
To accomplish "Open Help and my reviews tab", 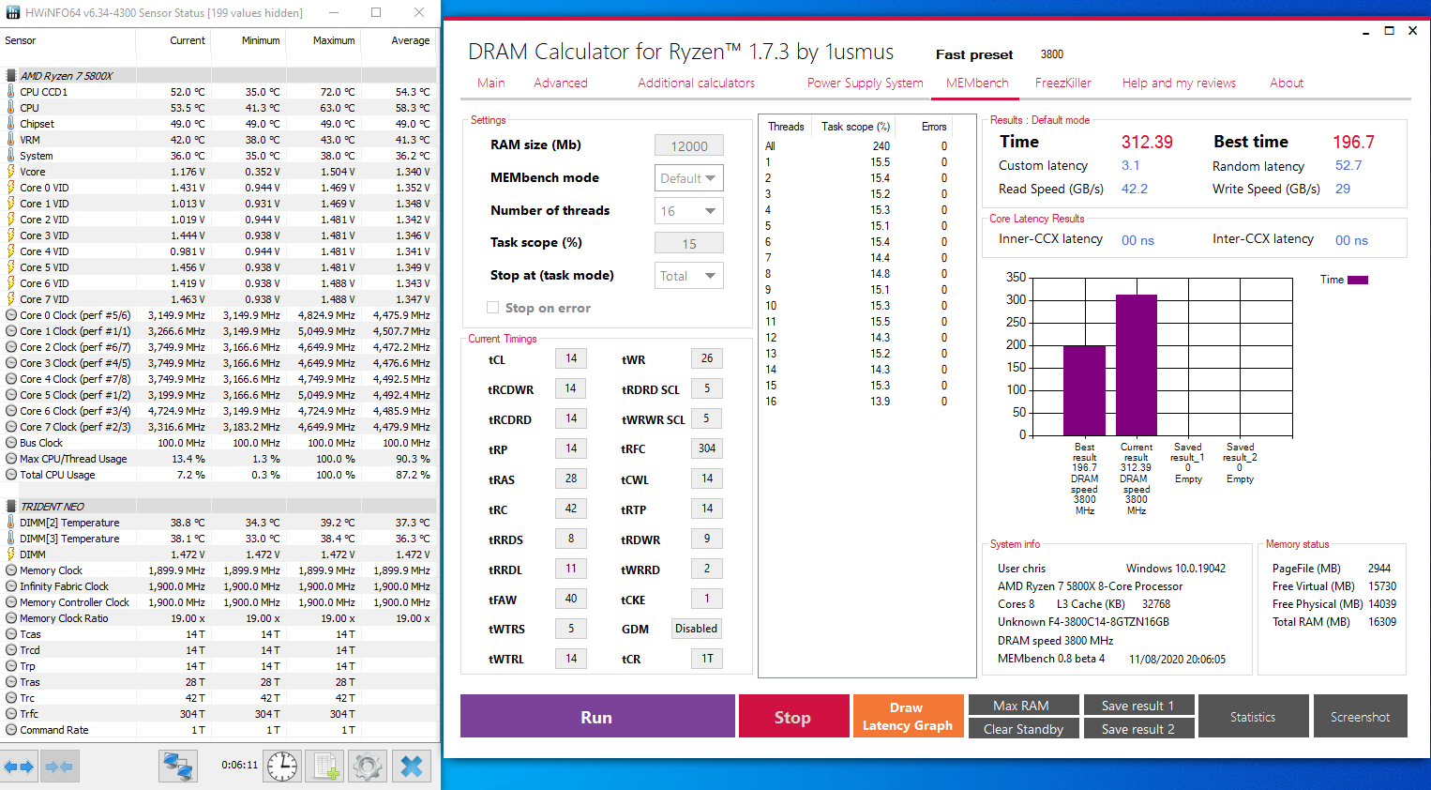I will click(1179, 83).
